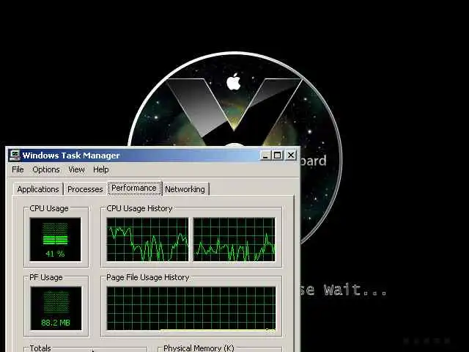Maximize the Task Manager window

278,155
